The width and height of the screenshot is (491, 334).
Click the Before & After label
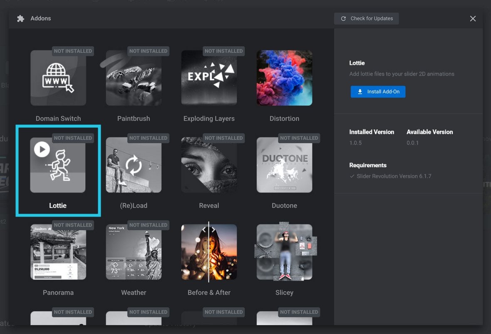point(209,293)
